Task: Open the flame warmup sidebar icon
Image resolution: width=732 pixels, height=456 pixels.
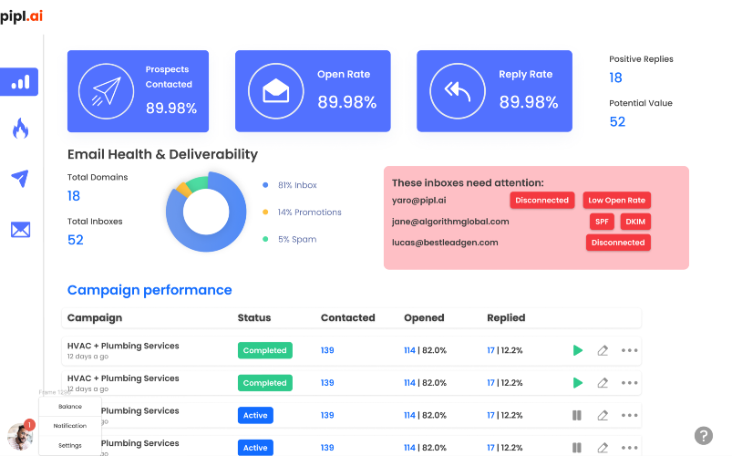Action: tap(20, 128)
